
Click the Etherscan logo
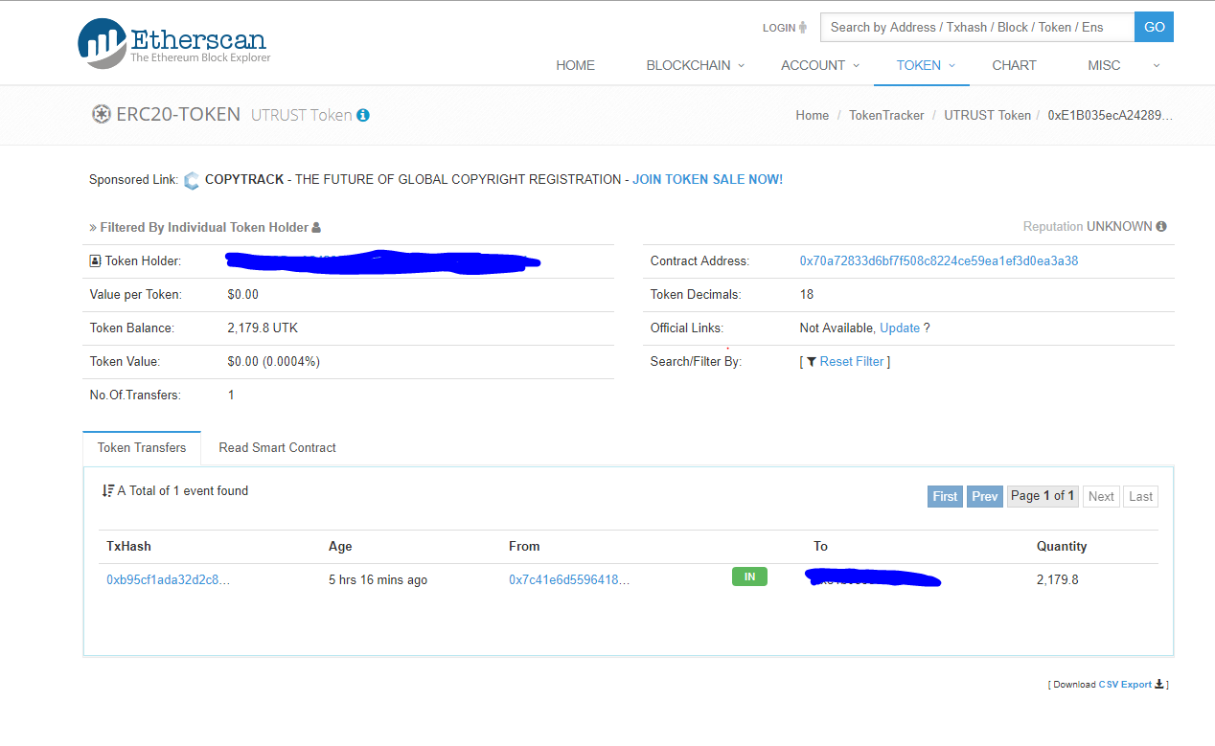pos(173,44)
